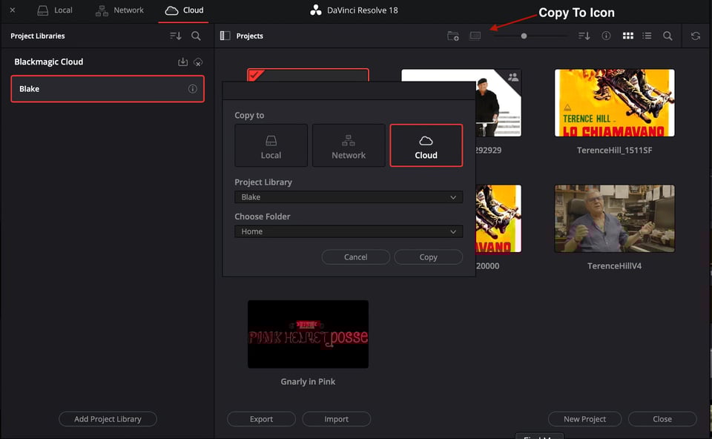The width and height of the screenshot is (712, 439).
Task: Change sort order in Project Libraries panel
Action: (x=177, y=35)
